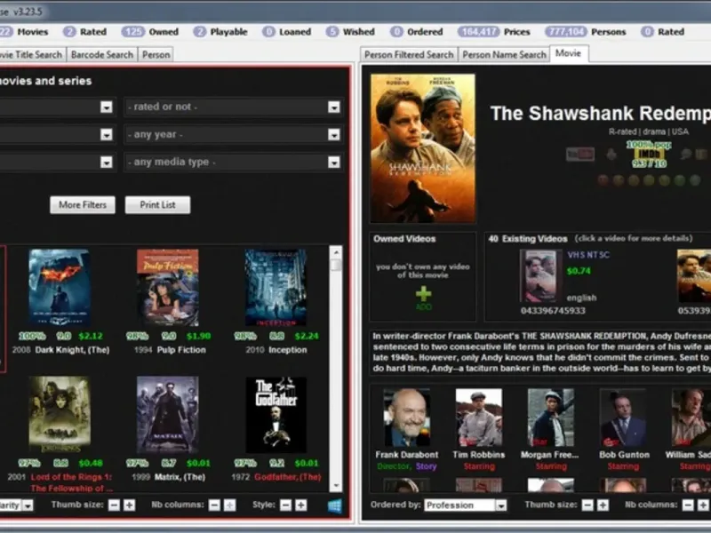The width and height of the screenshot is (711, 533).
Task: Click the 'Story' profession label
Action: (427, 466)
